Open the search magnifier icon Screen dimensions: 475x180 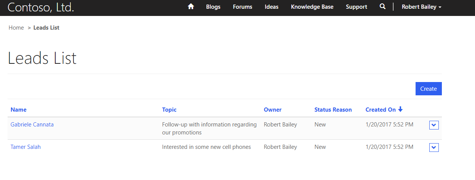382,6
